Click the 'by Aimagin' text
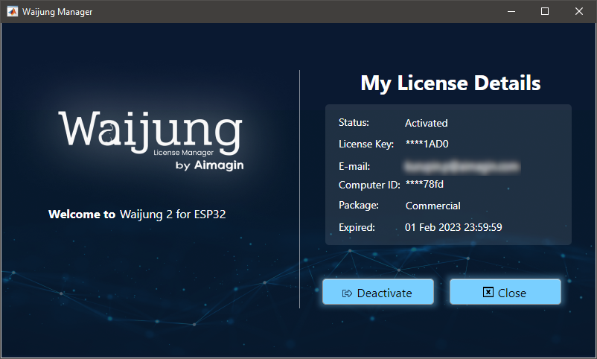The height and width of the screenshot is (359, 597). (x=209, y=165)
